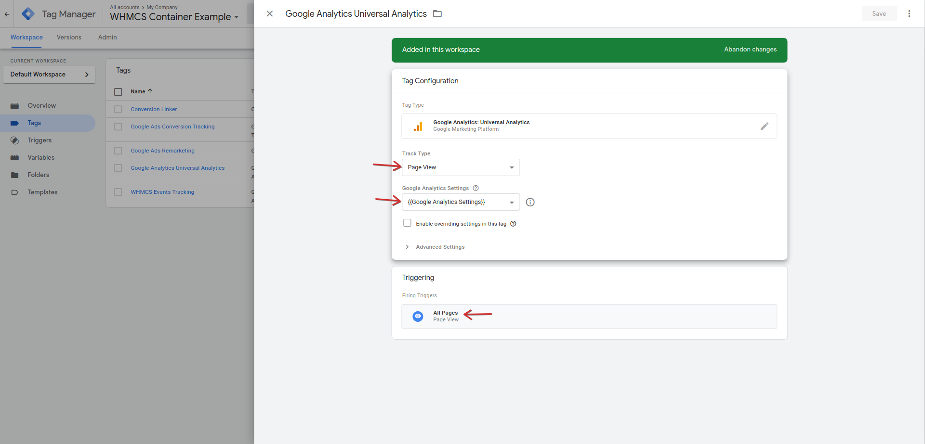Click the help icon next to Google Analytics Settings
The image size is (925, 444).
pos(476,188)
